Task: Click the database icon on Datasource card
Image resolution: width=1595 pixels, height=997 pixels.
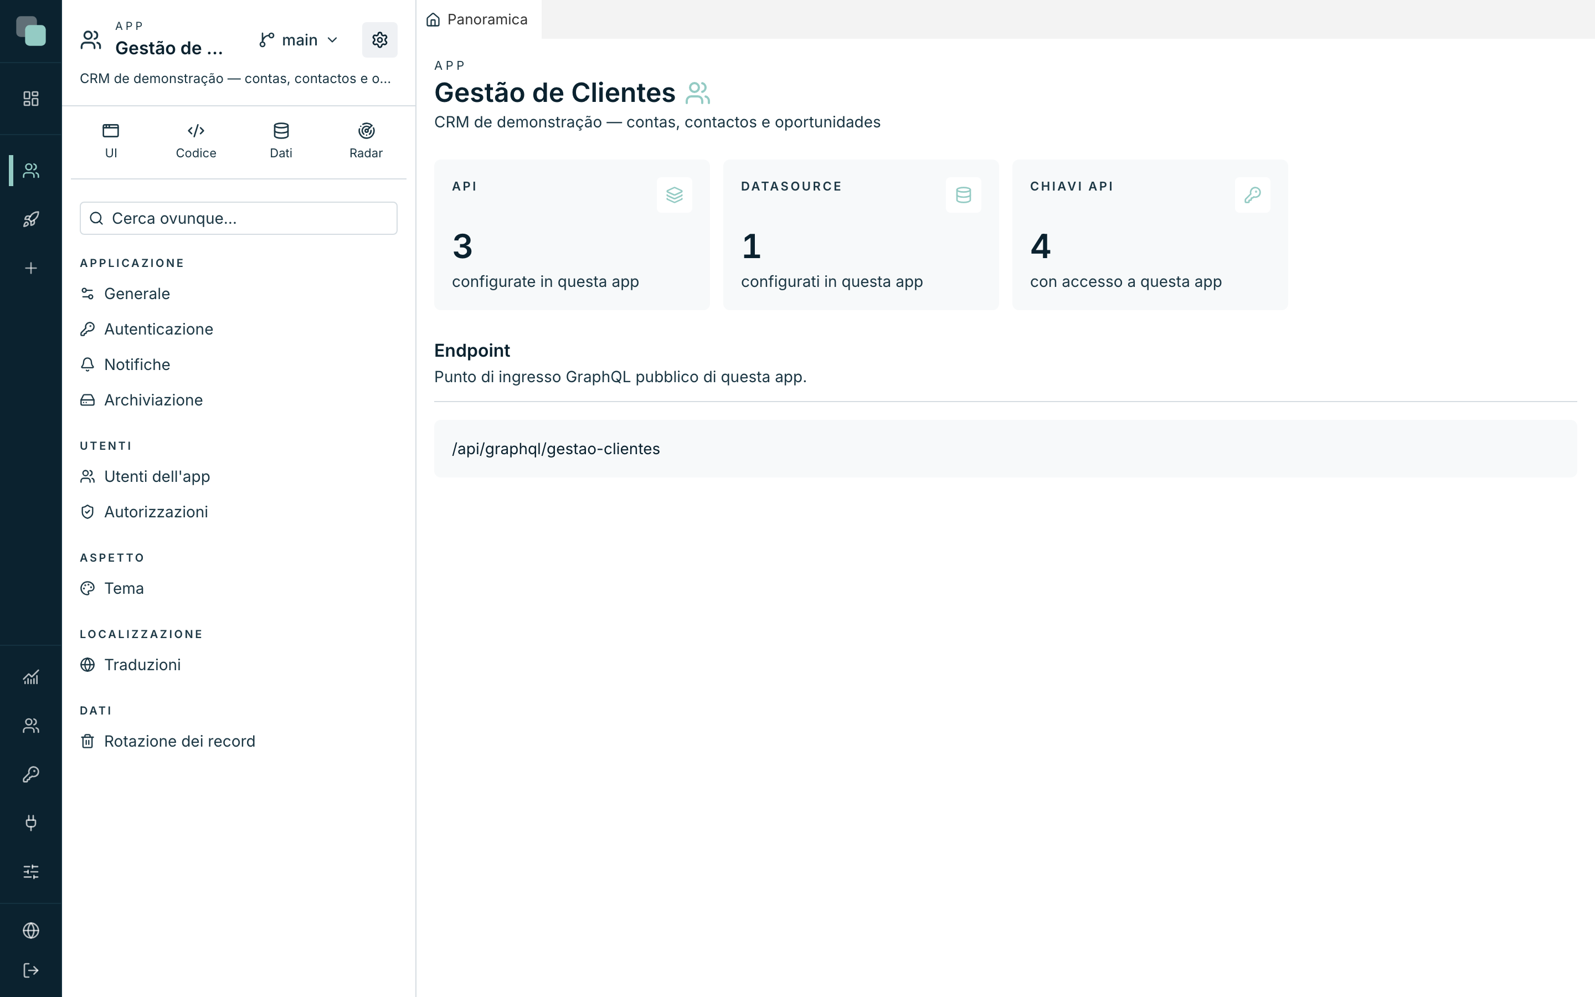Action: pyautogui.click(x=963, y=195)
